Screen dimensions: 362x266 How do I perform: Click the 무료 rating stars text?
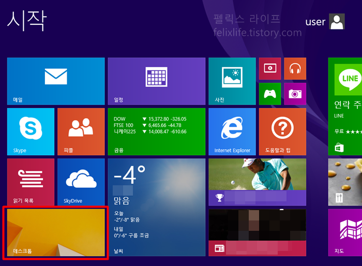click(x=348, y=131)
